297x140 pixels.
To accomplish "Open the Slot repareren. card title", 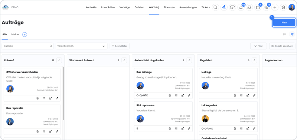I will (146, 105).
